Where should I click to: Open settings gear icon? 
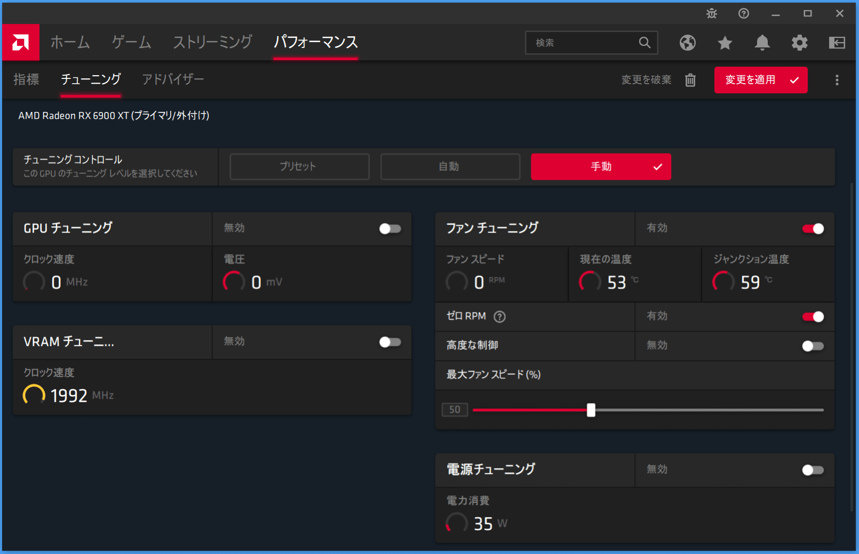[x=799, y=43]
